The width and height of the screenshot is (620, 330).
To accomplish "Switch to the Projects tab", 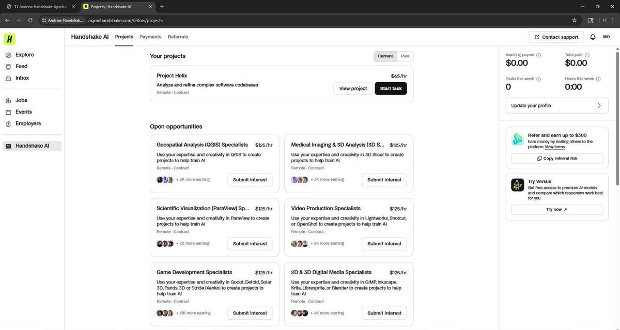I will pyautogui.click(x=124, y=37).
